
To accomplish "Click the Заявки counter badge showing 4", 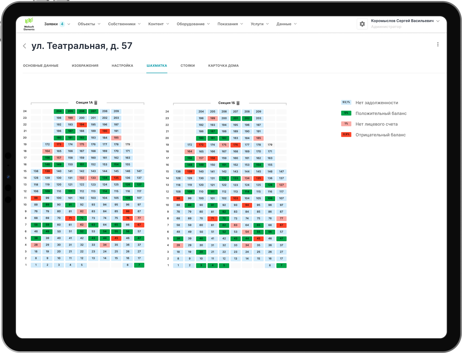I will click(x=62, y=24).
